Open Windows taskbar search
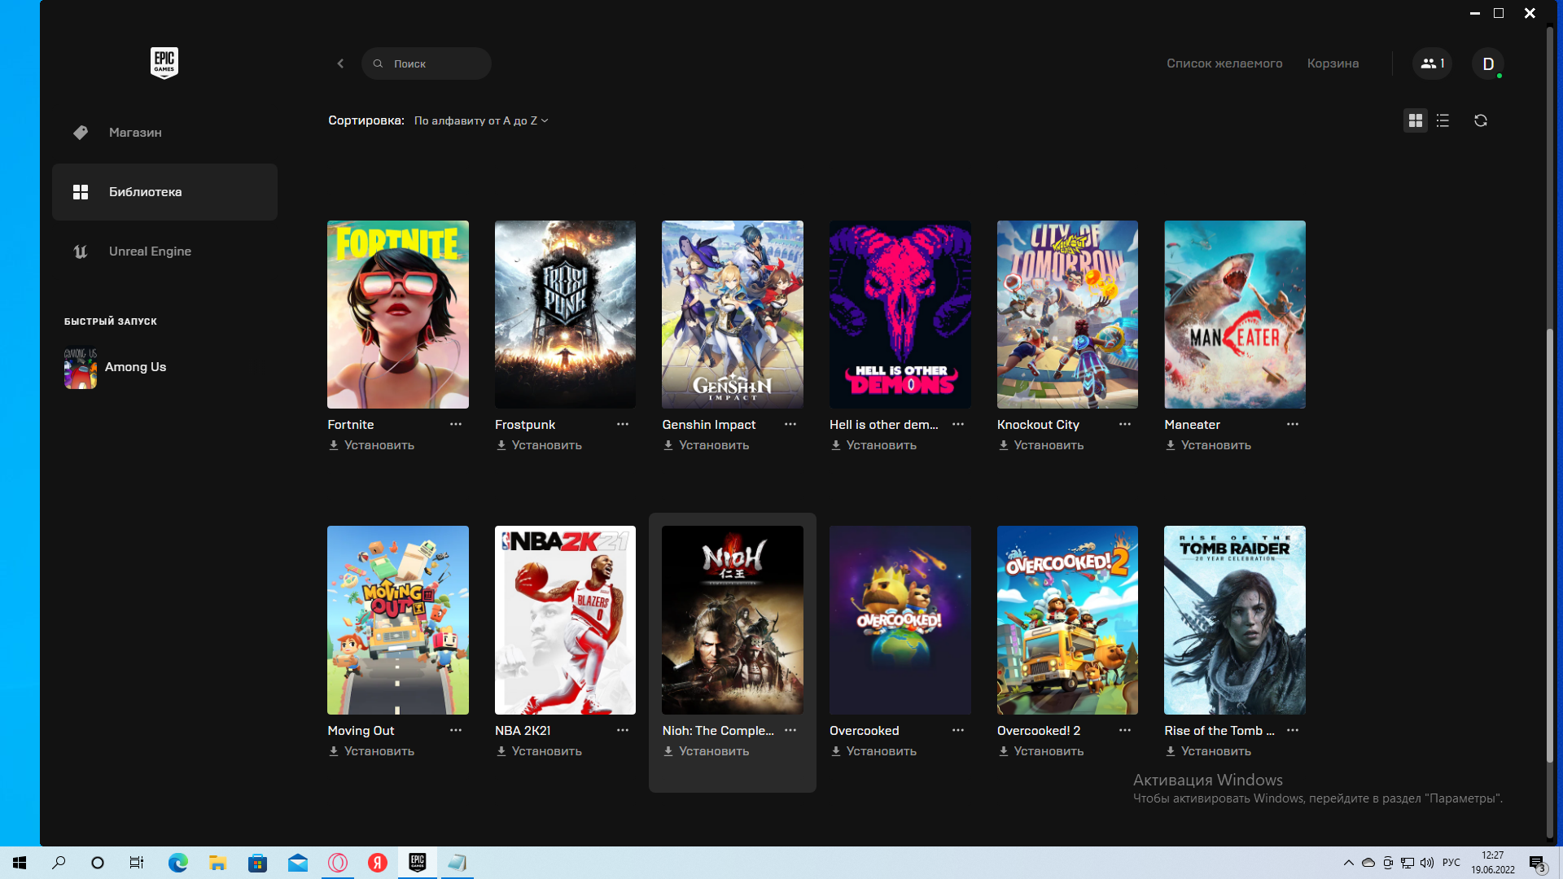Screen dimensions: 1563x879 coord(59,863)
